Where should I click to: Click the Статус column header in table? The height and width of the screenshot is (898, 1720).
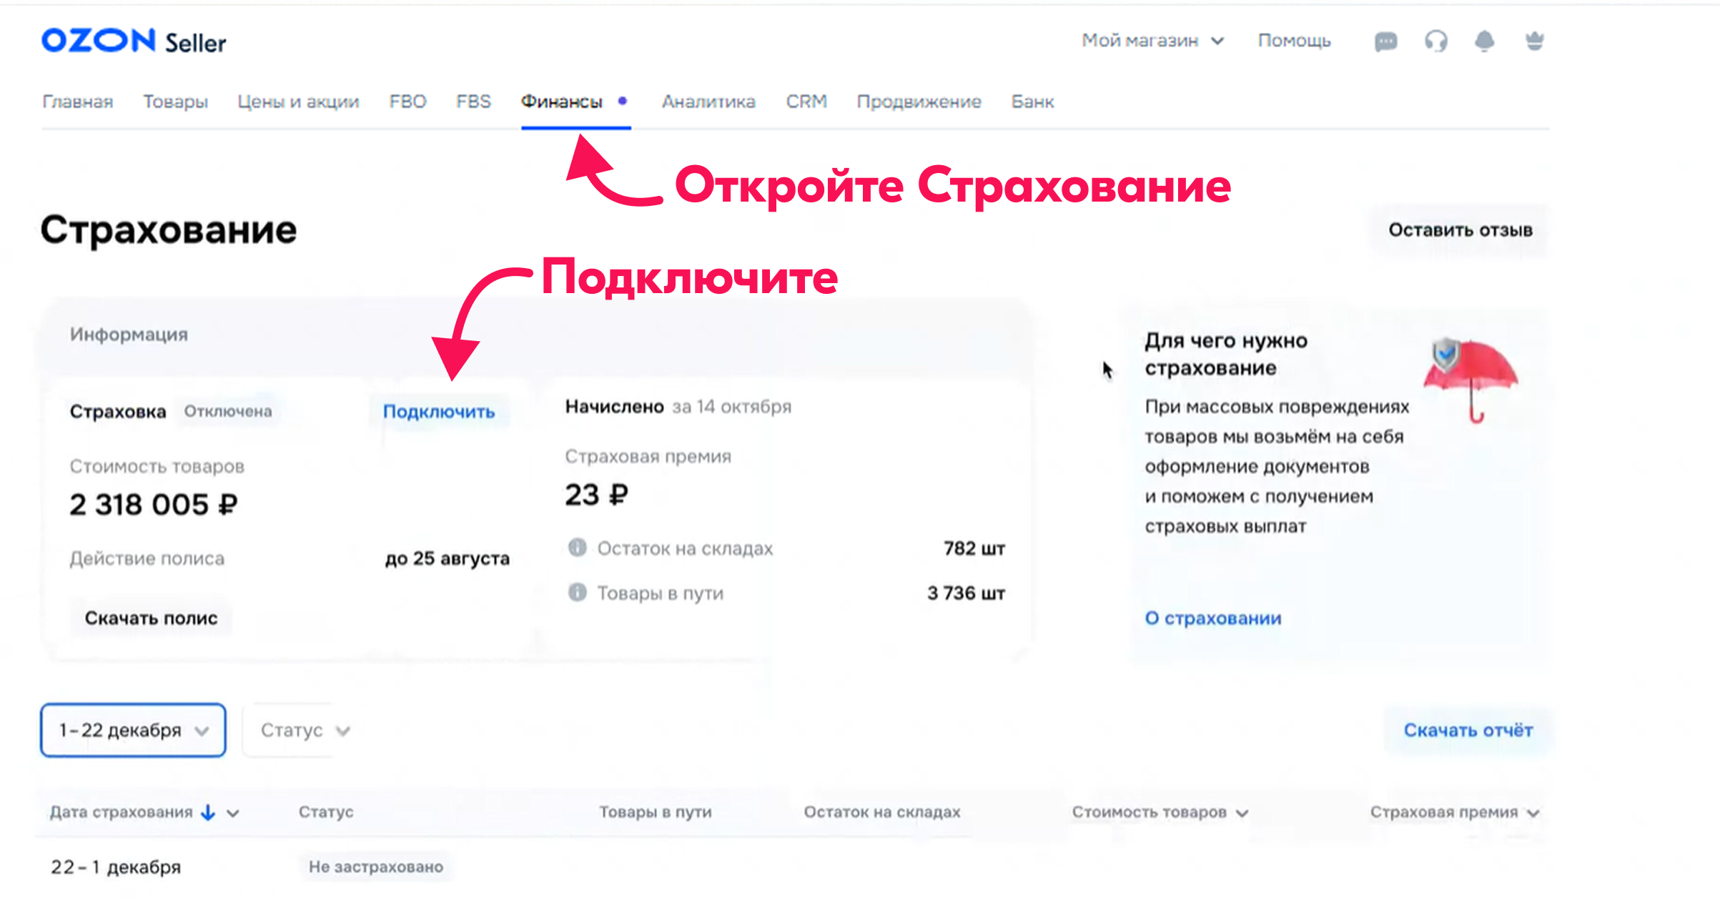[x=326, y=812]
